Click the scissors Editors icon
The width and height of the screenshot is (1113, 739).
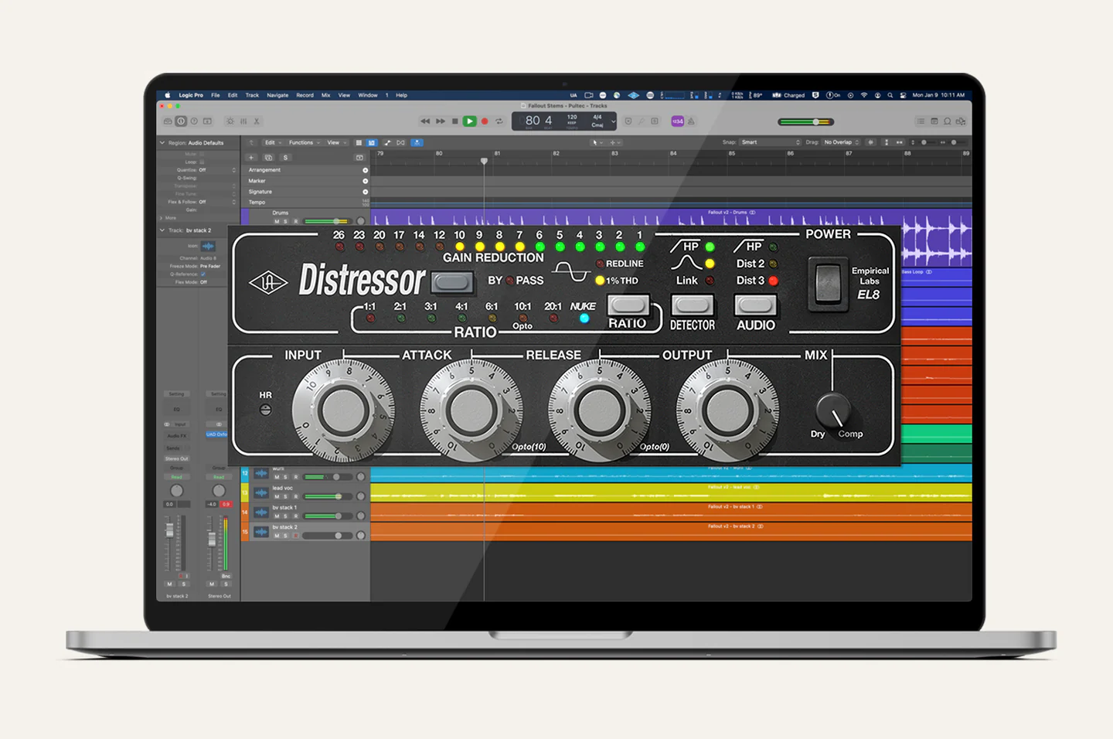tap(257, 121)
